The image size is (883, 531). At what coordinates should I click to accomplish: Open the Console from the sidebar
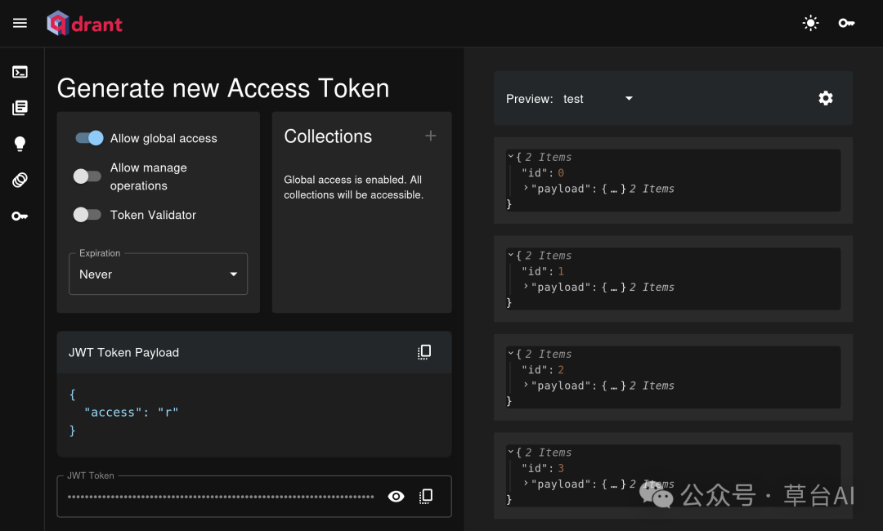point(20,72)
